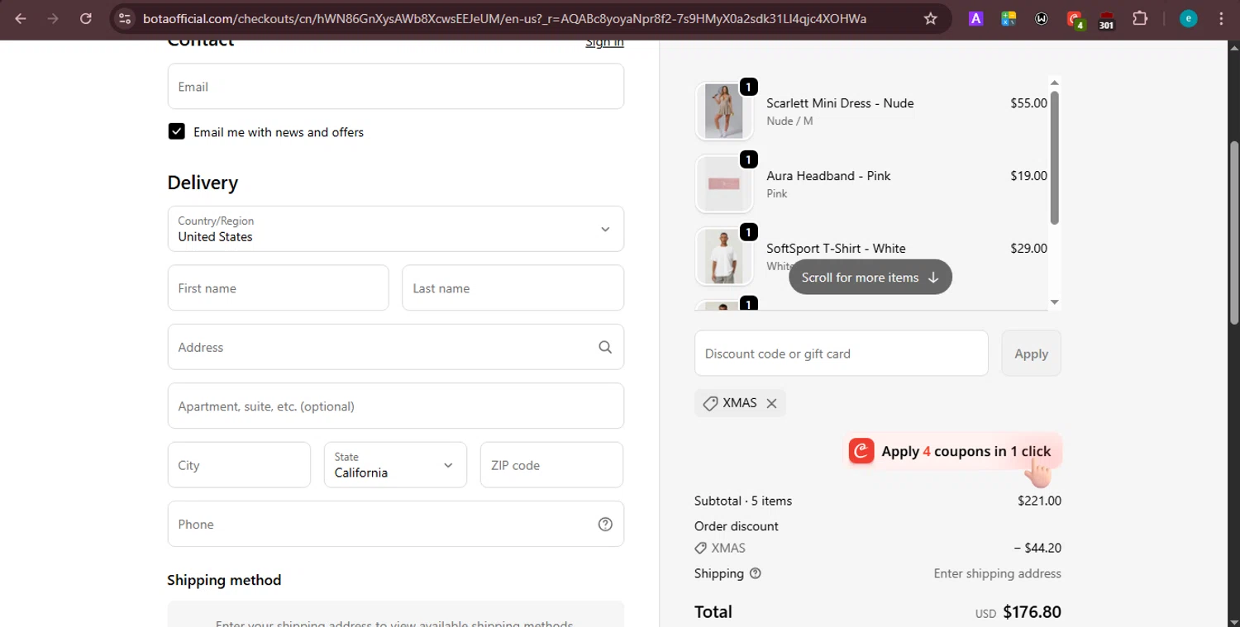This screenshot has width=1240, height=627.
Task: Click the address search magnifier icon
Action: 605,347
